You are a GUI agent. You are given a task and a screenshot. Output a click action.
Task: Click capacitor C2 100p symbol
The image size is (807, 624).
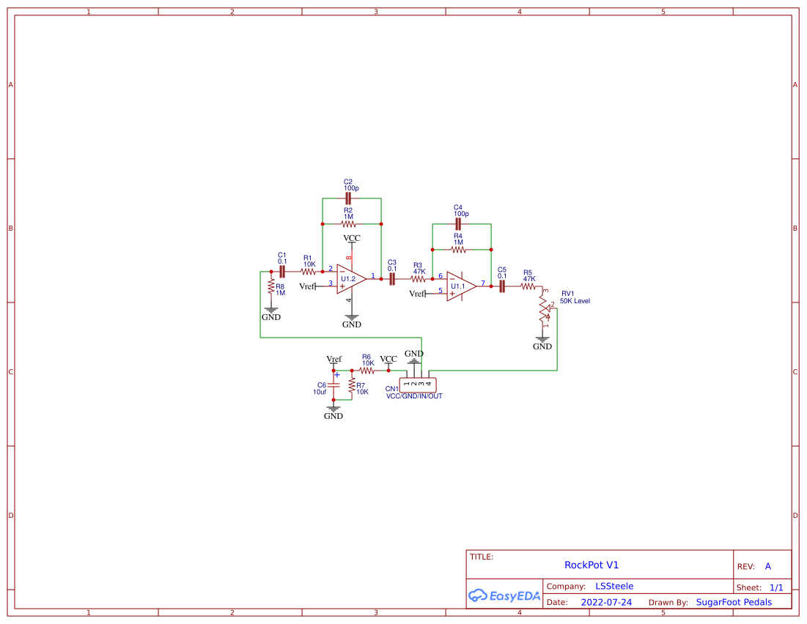tap(348, 198)
